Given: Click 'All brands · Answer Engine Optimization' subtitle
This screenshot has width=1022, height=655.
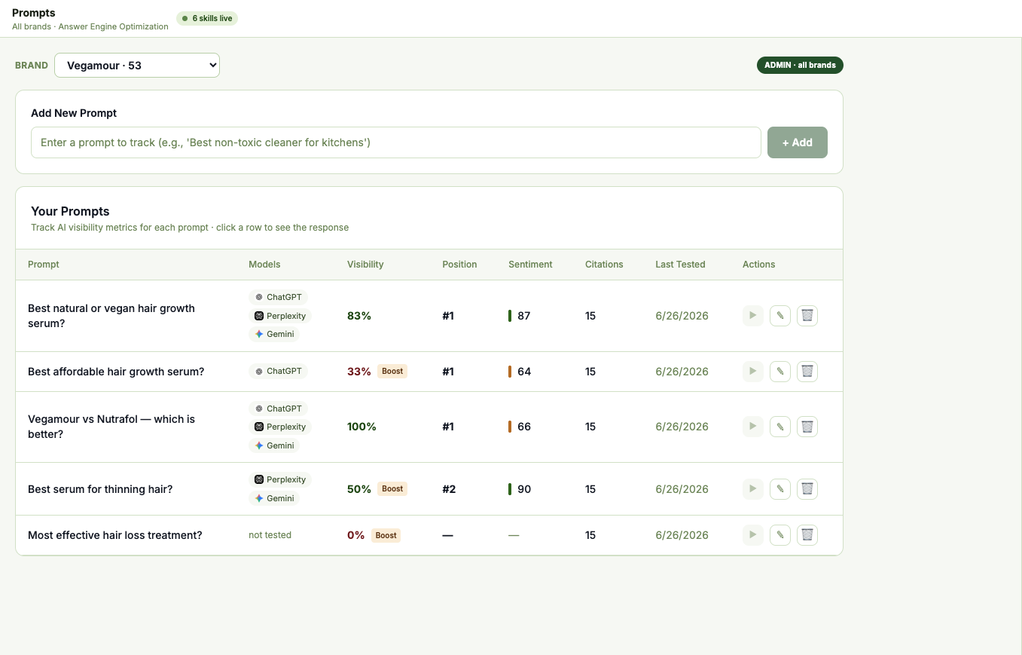Looking at the screenshot, I should [x=90, y=26].
